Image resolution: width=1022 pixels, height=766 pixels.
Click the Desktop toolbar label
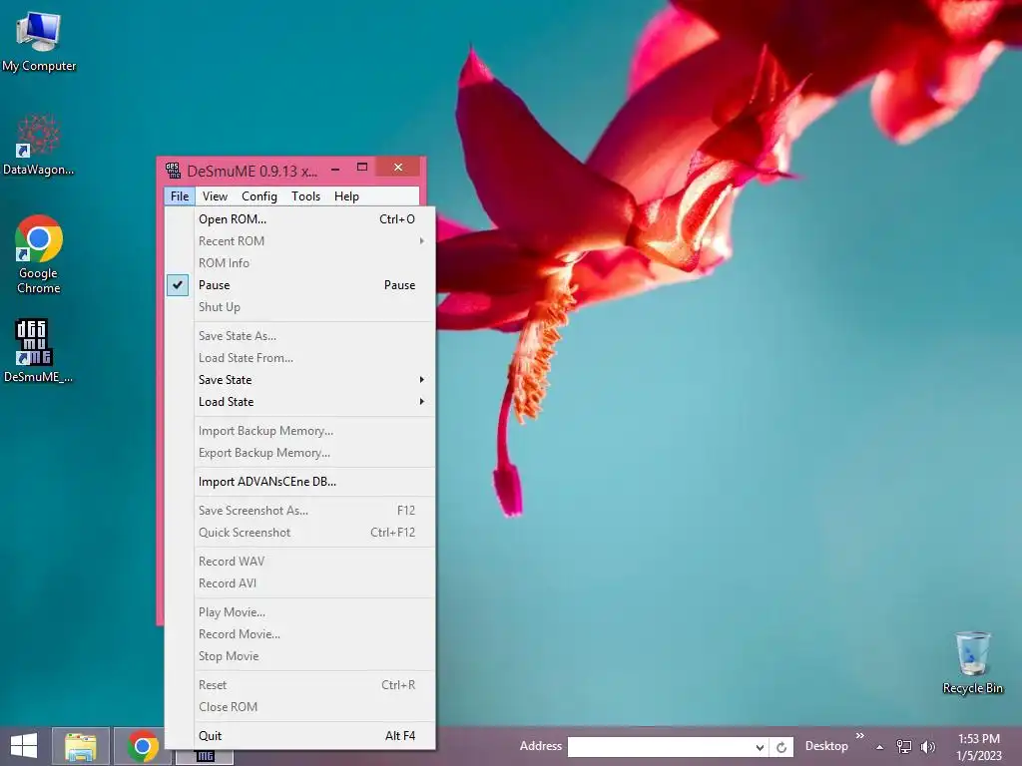tap(826, 746)
